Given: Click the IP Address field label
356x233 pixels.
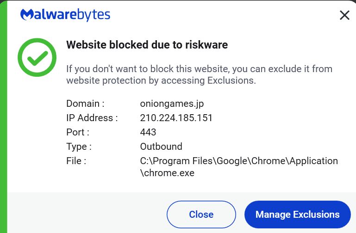Looking at the screenshot, I should pos(92,118).
